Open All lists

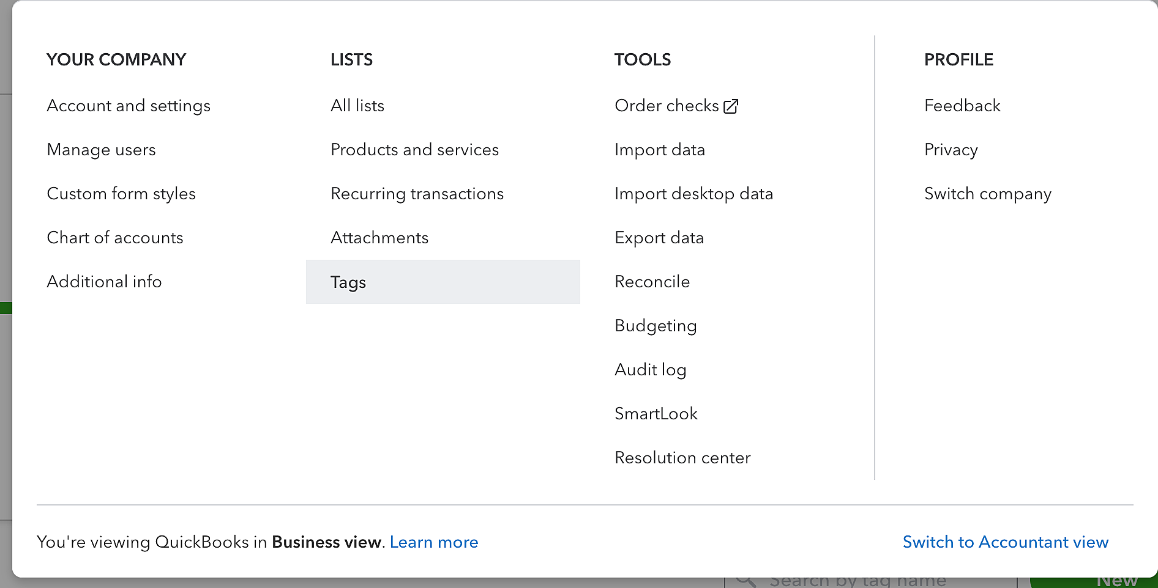coord(357,106)
